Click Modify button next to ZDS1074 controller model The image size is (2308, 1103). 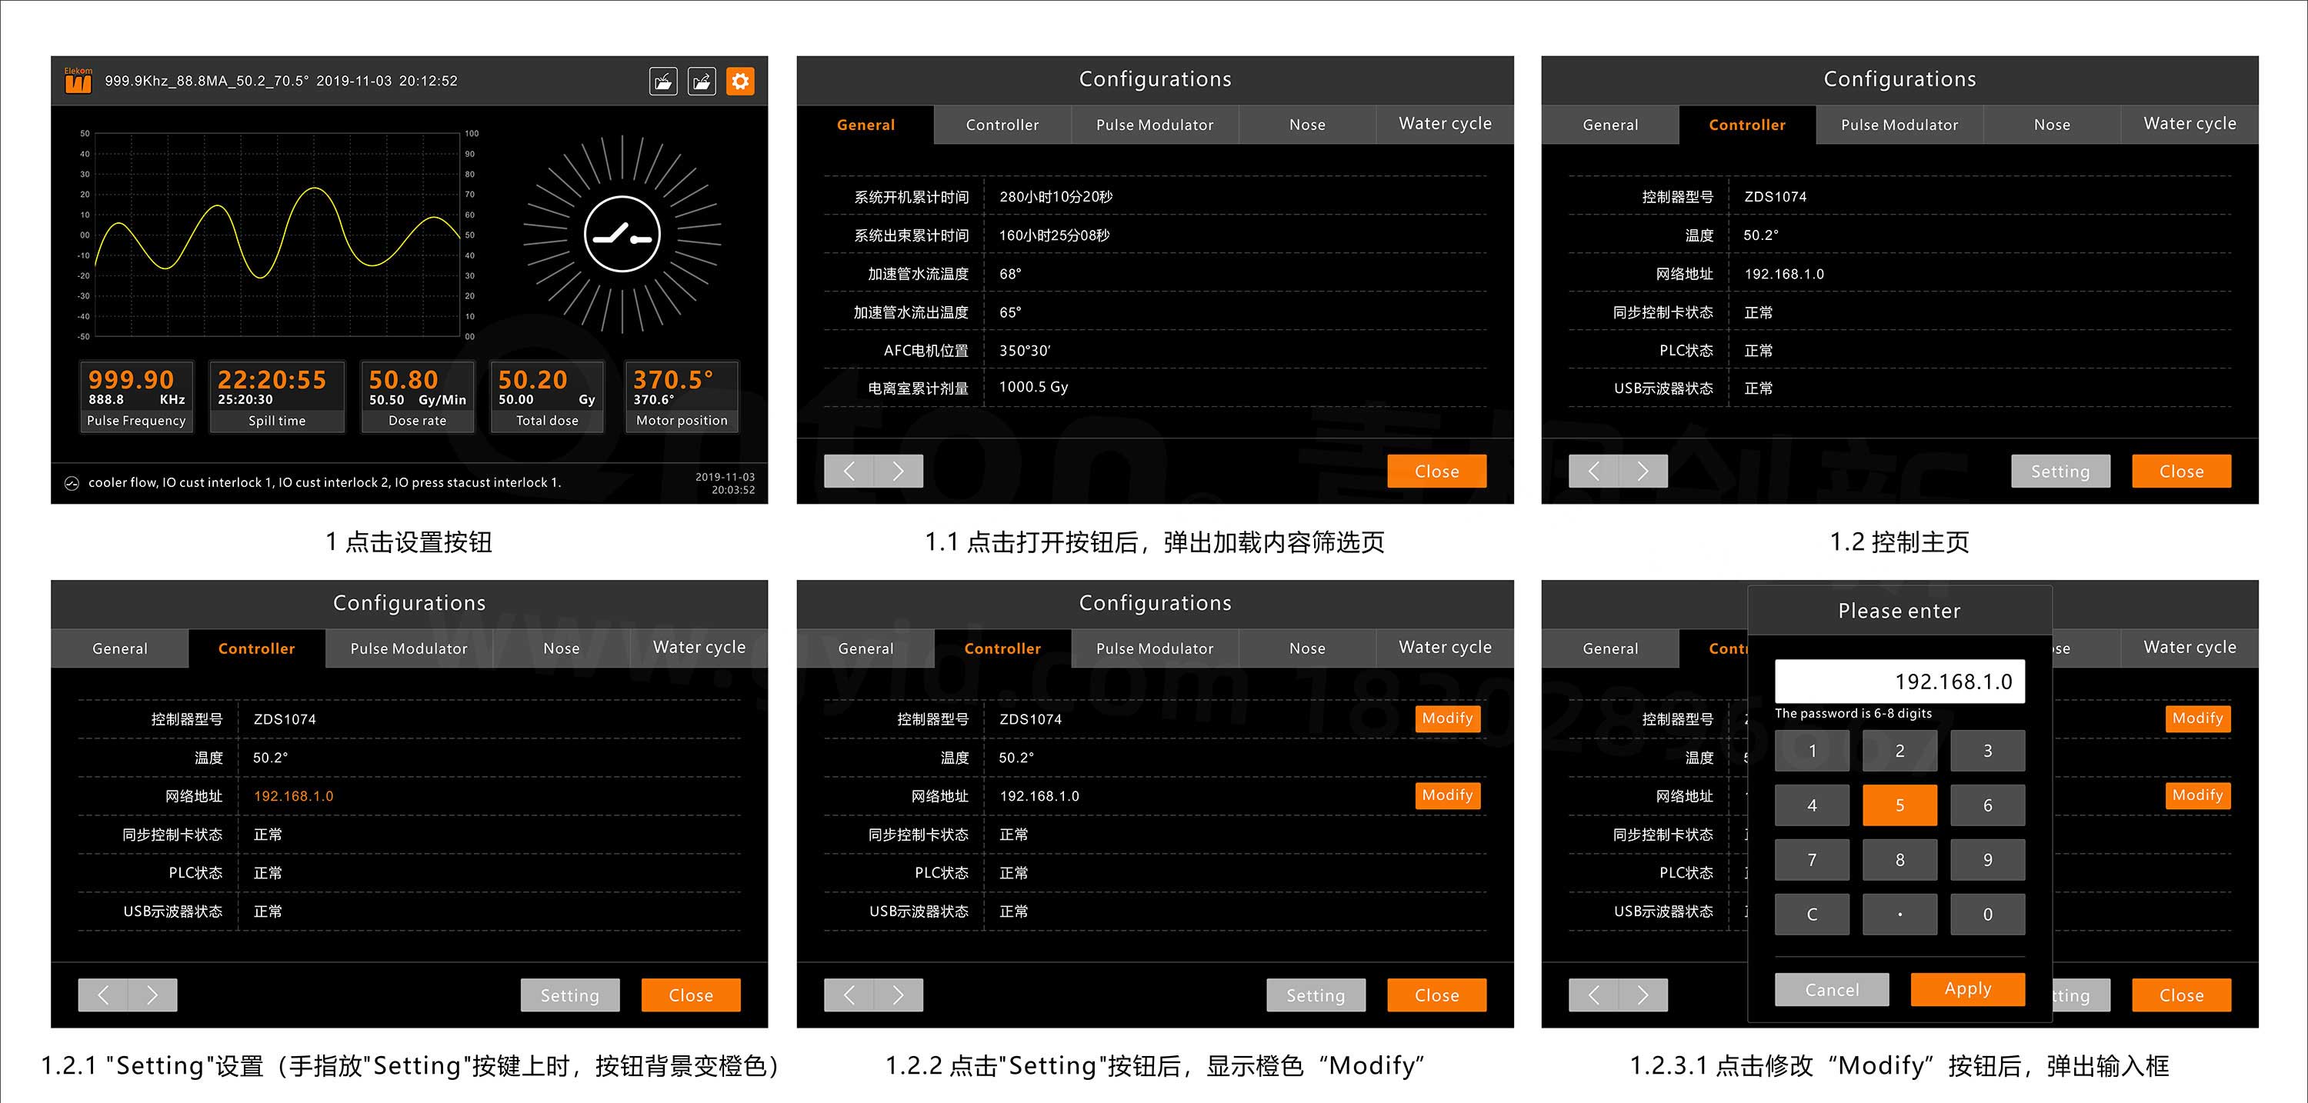point(1447,718)
